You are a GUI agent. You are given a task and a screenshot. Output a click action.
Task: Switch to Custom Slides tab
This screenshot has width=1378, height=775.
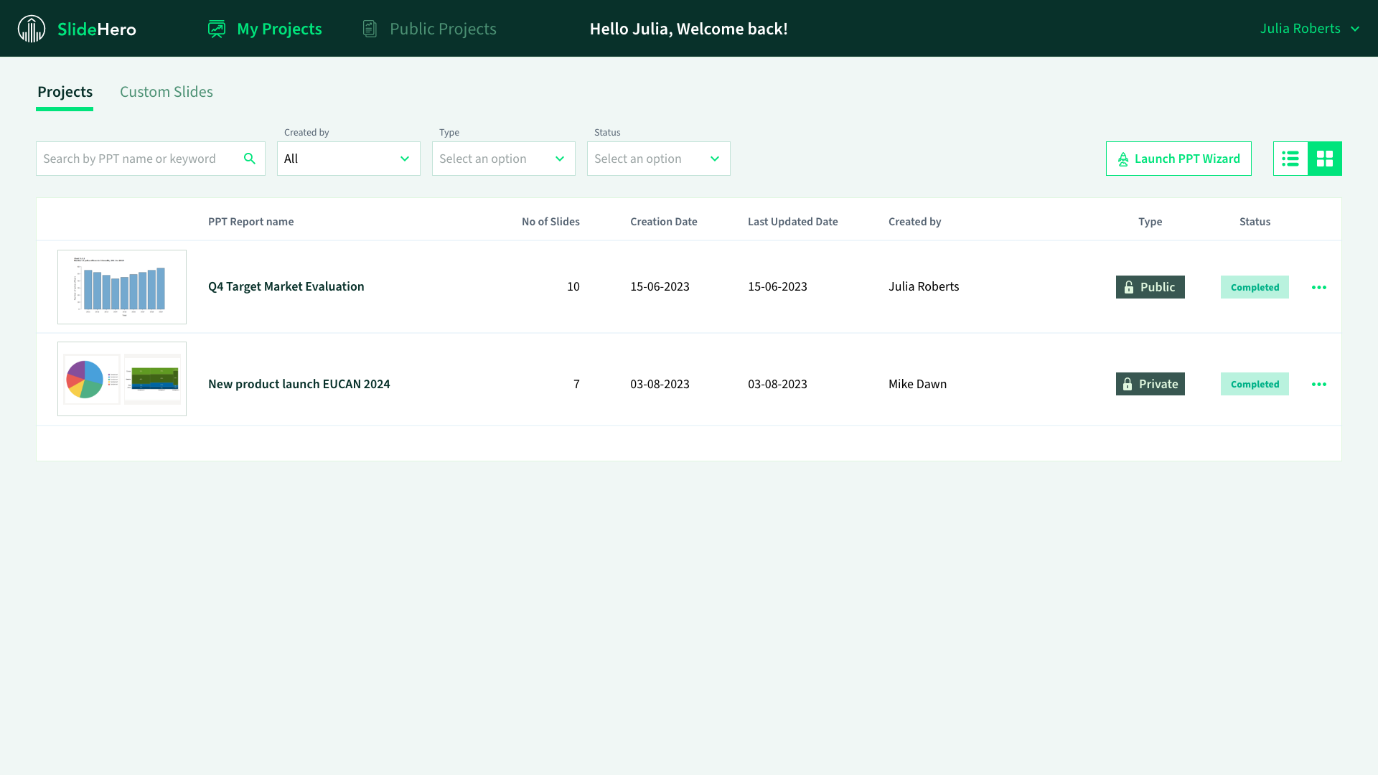point(167,92)
